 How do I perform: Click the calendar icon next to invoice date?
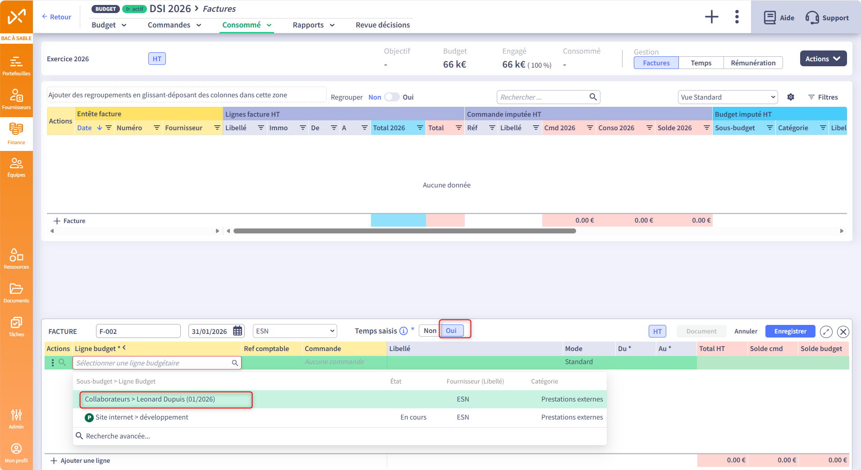point(238,331)
